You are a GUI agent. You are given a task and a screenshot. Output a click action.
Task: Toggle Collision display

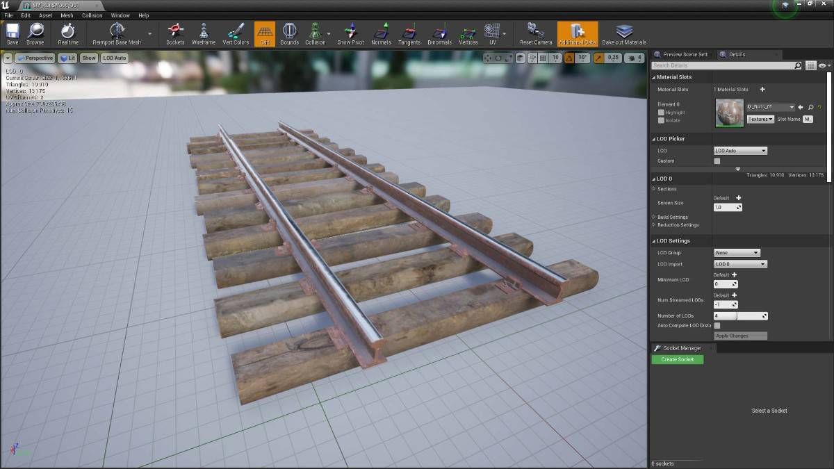(315, 34)
